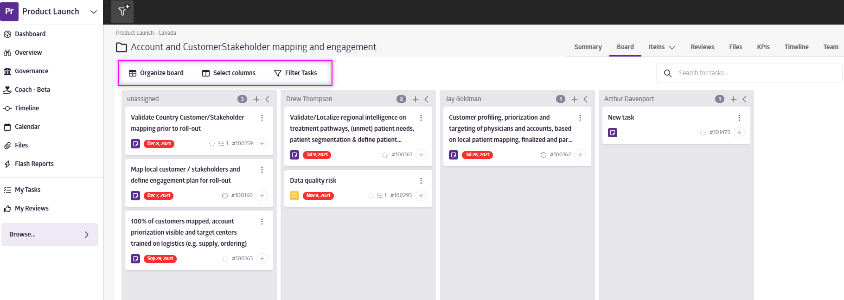Viewport: 844px width, 300px height.
Task: Open Flash Reports from the sidebar
Action: [x=34, y=164]
